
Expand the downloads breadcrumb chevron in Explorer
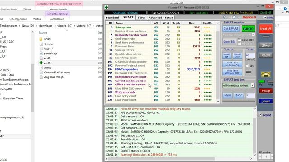[55, 26]
